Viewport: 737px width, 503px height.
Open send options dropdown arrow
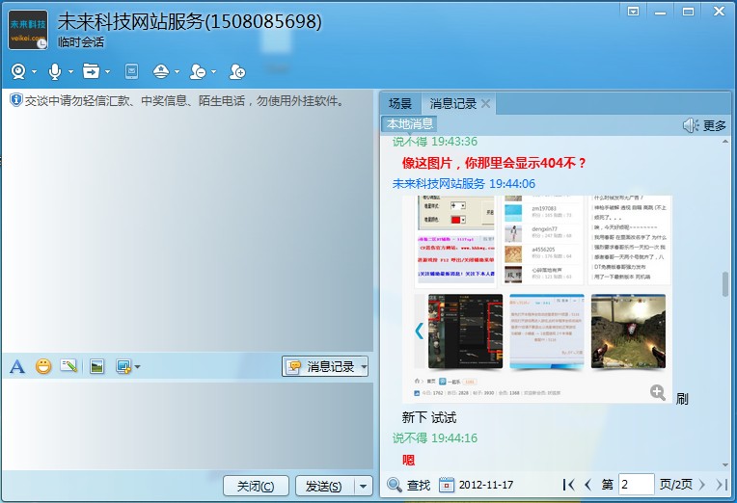pos(363,486)
